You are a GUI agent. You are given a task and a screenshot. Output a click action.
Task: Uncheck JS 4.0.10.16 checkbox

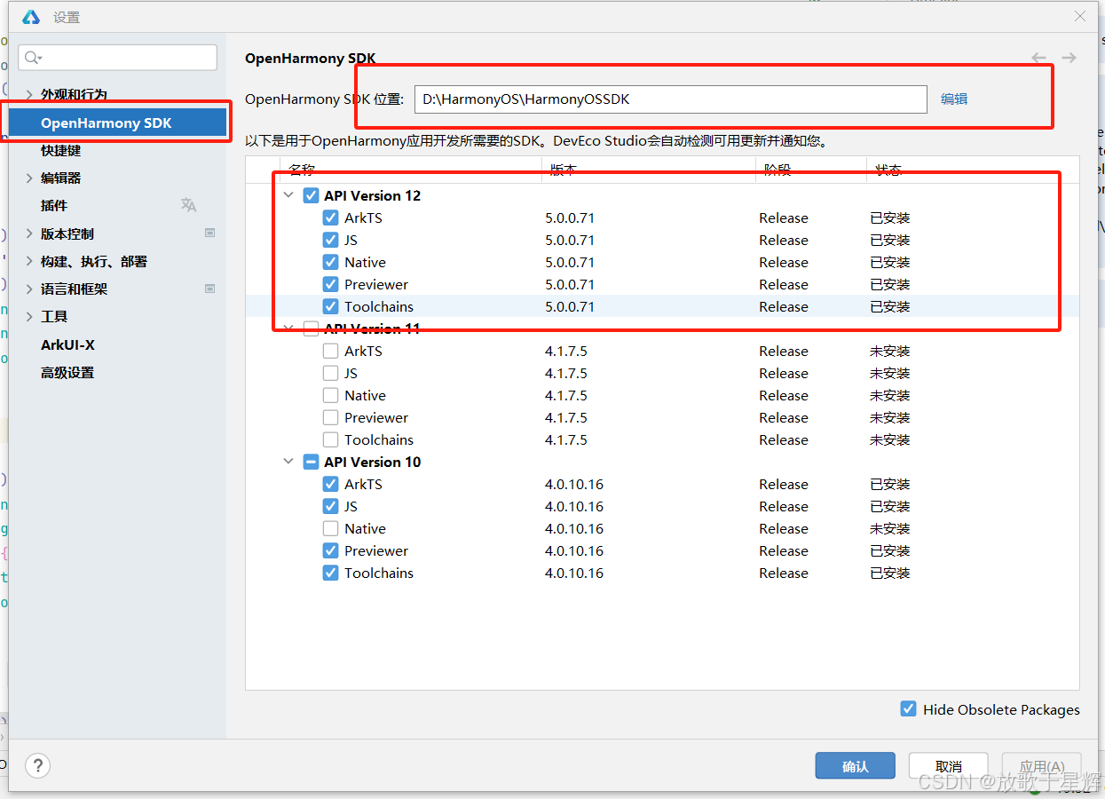point(330,506)
